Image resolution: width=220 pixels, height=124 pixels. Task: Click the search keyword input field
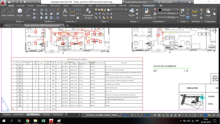pos(138,2)
